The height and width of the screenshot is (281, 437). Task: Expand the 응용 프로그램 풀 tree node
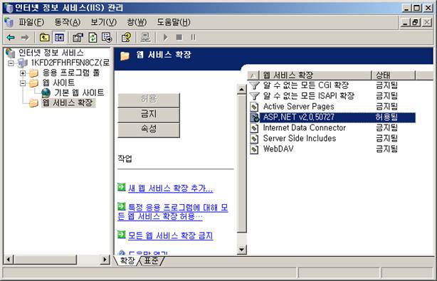tap(23, 73)
